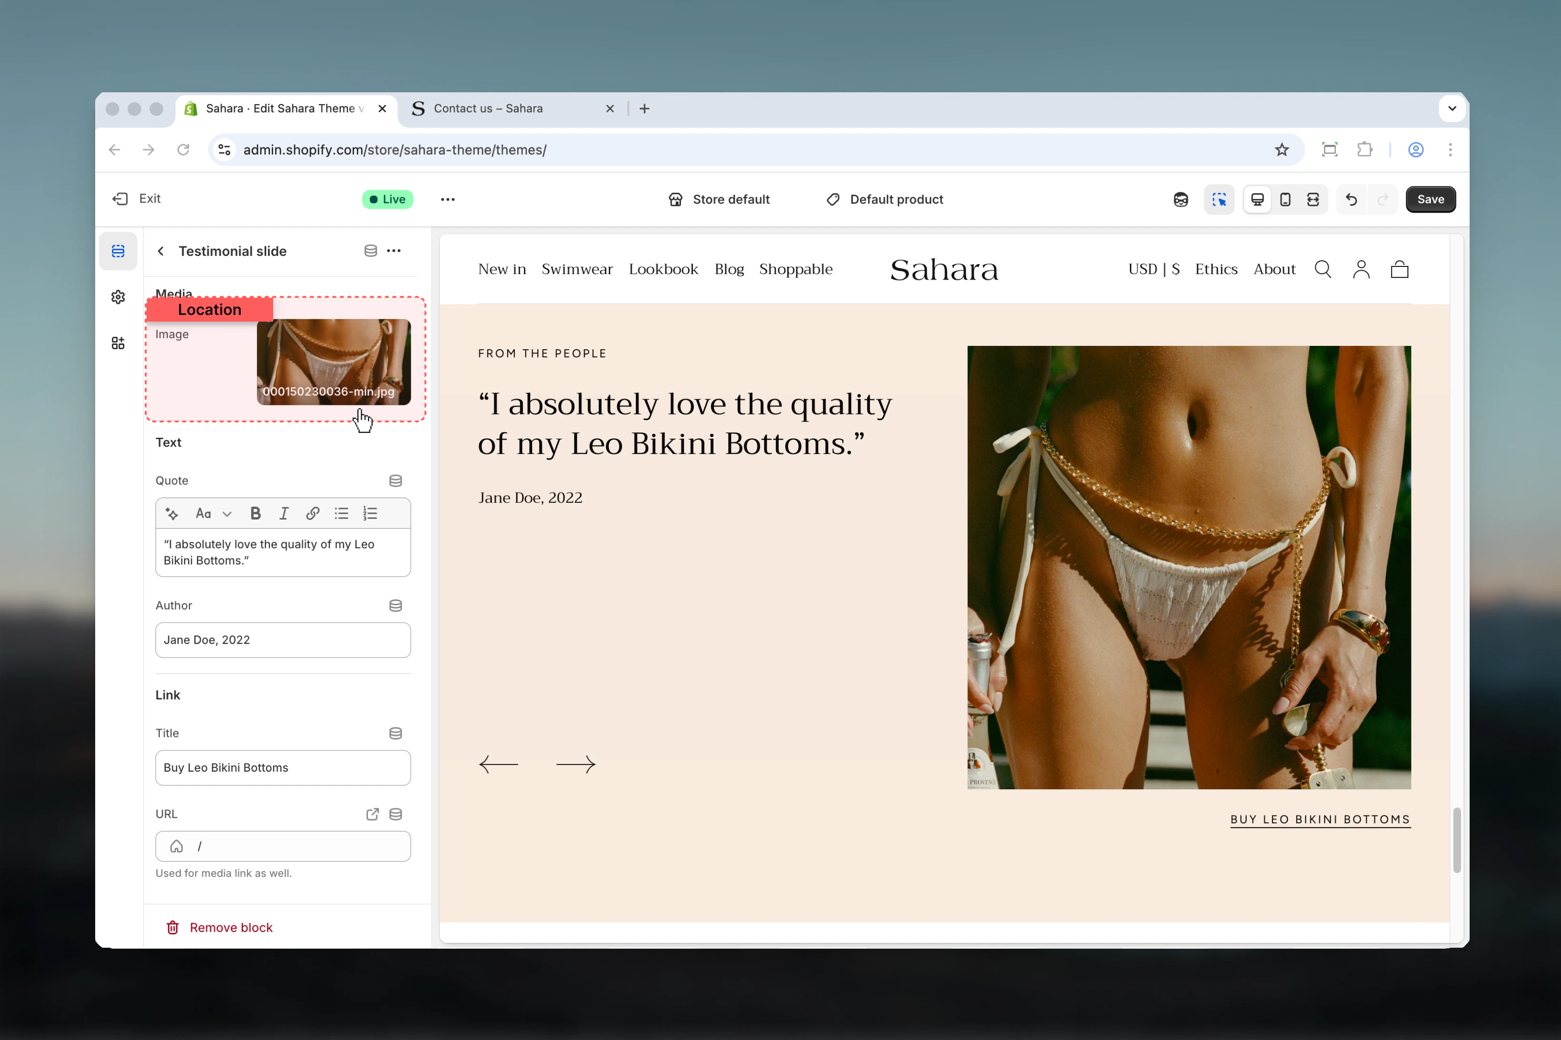Viewport: 1561px width, 1040px height.
Task: Open the Ethics page link
Action: pos(1216,269)
